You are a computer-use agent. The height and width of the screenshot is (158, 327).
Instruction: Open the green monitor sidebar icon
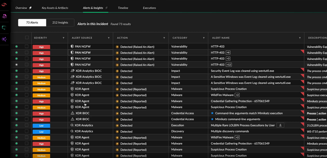[4, 28]
